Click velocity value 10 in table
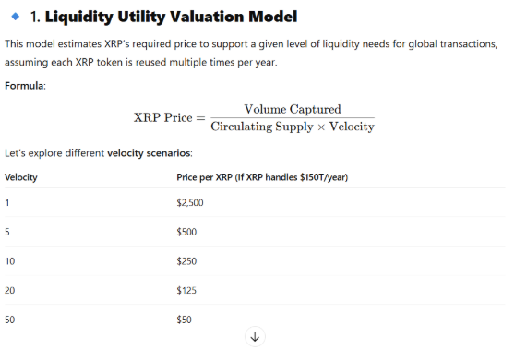Image resolution: width=527 pixels, height=350 pixels. pos(10,261)
